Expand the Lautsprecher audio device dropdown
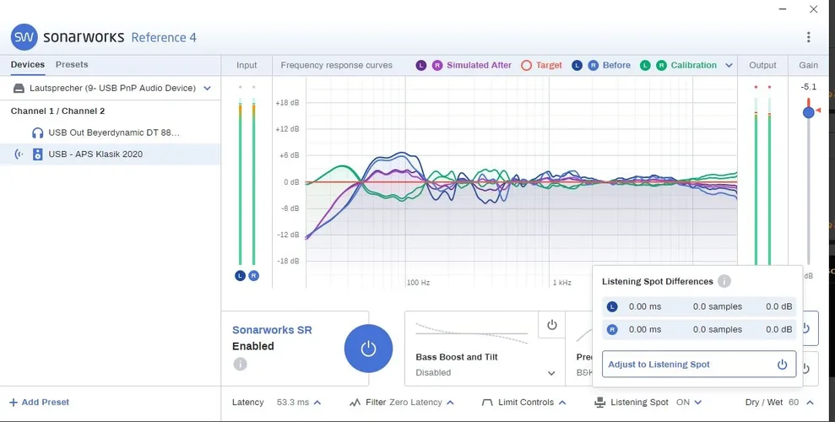The width and height of the screenshot is (835, 422). tap(207, 88)
